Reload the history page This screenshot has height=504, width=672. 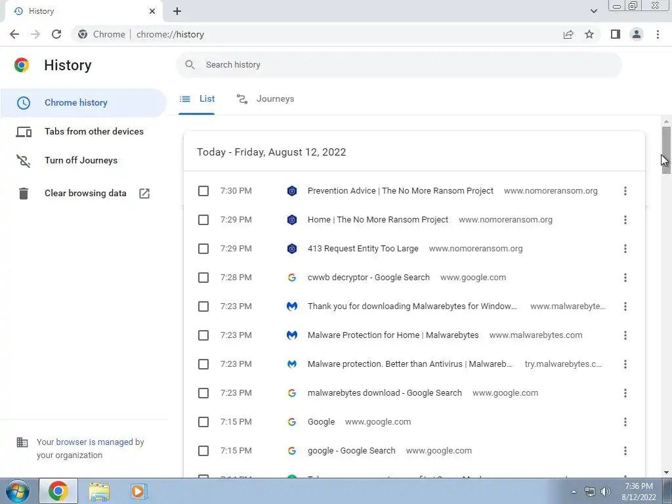click(56, 34)
